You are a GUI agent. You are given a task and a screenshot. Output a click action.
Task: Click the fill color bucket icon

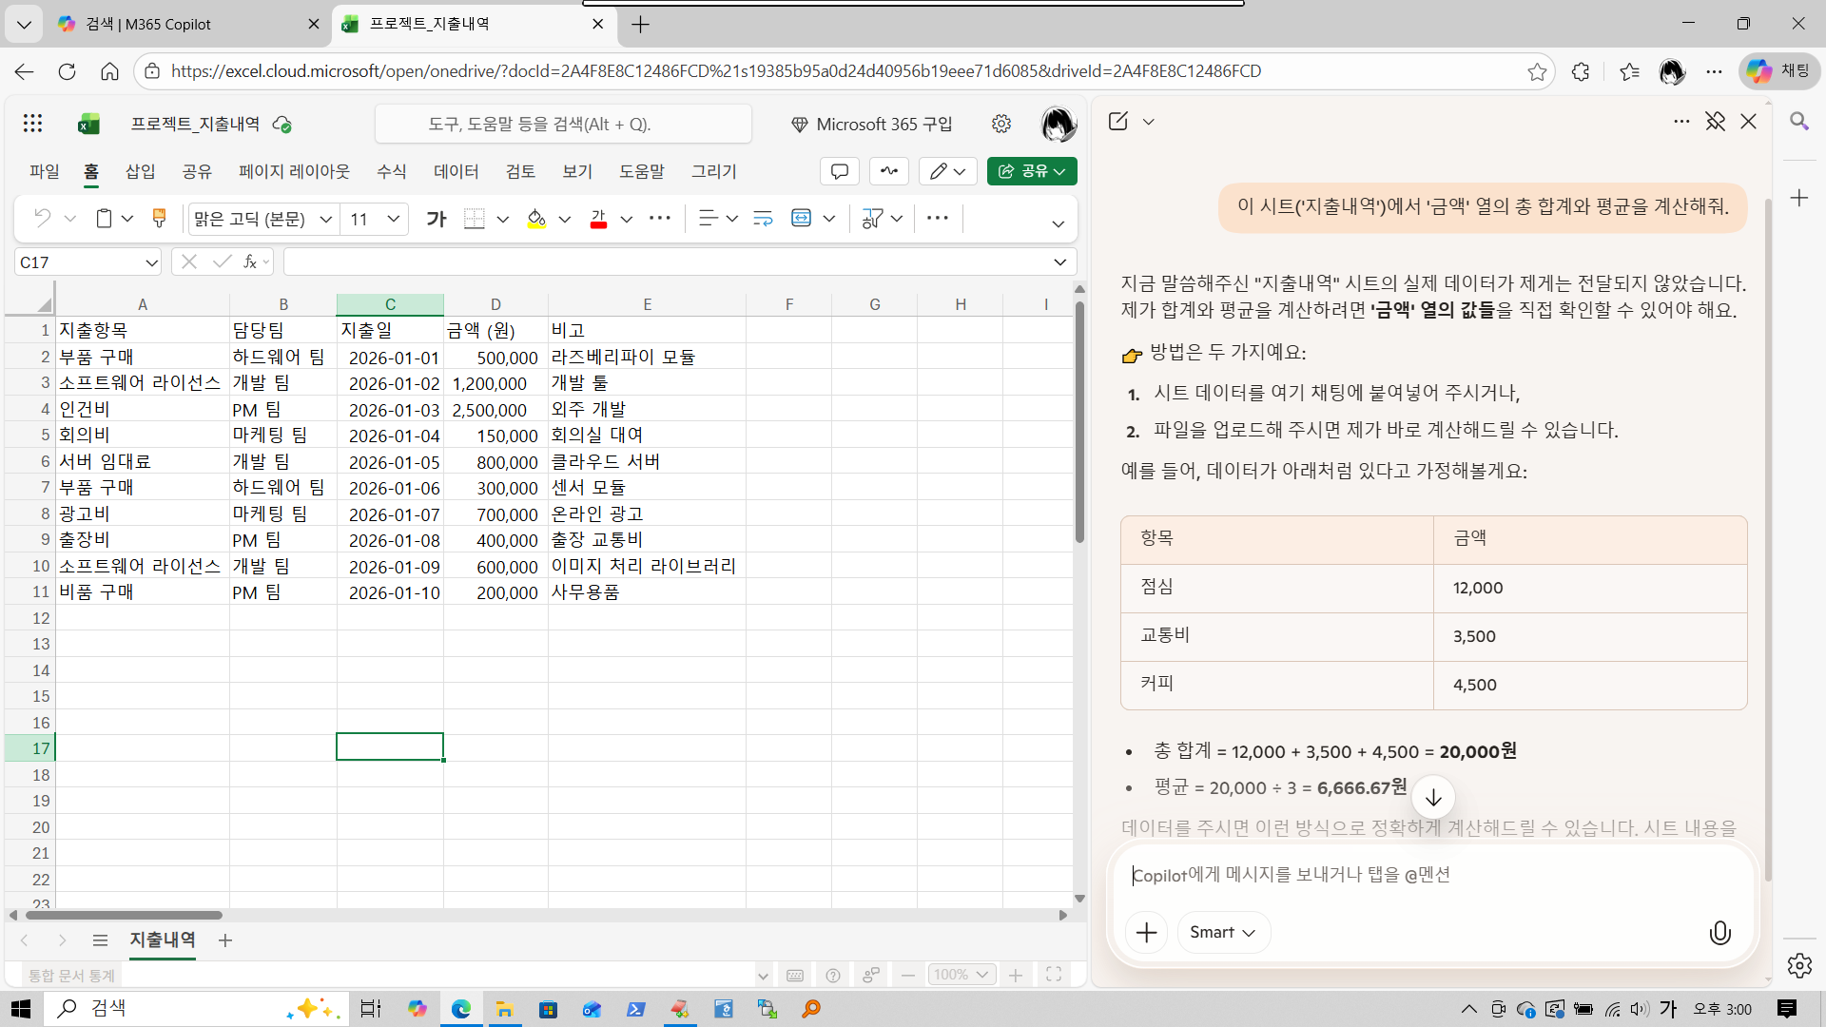click(x=536, y=219)
